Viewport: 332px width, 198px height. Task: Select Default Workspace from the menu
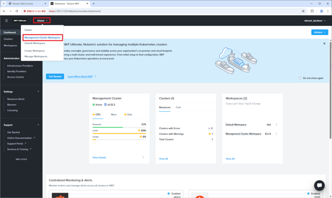tap(35, 43)
